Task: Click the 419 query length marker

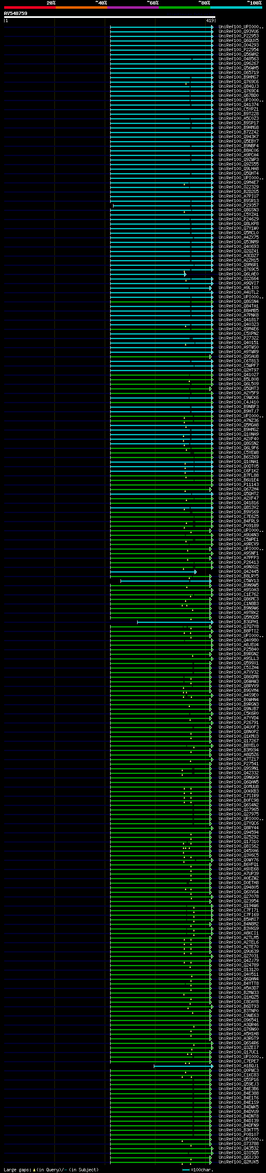Action: pyautogui.click(x=210, y=20)
